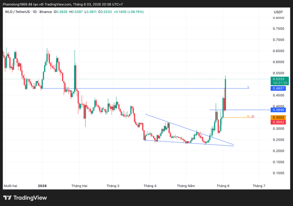Image resolution: width=293 pixels, height=206 pixels.
Task: Click the Tháng 3 time axis label
Action: 113,186
